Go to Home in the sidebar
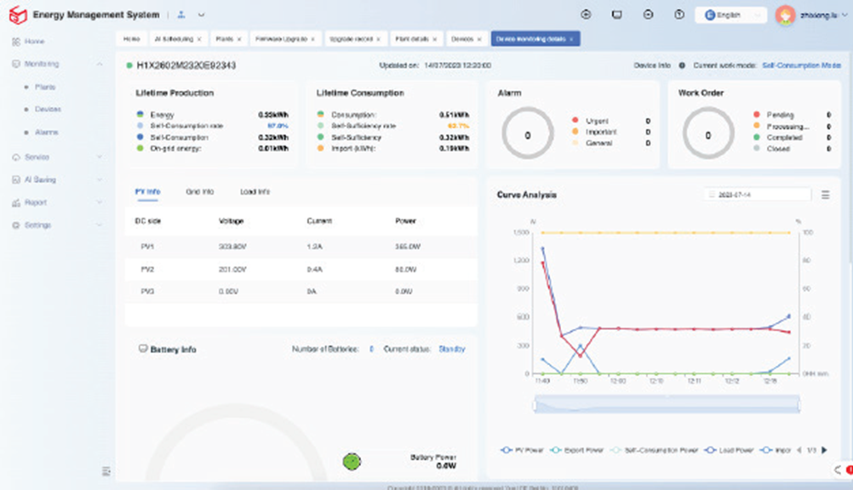 point(34,42)
